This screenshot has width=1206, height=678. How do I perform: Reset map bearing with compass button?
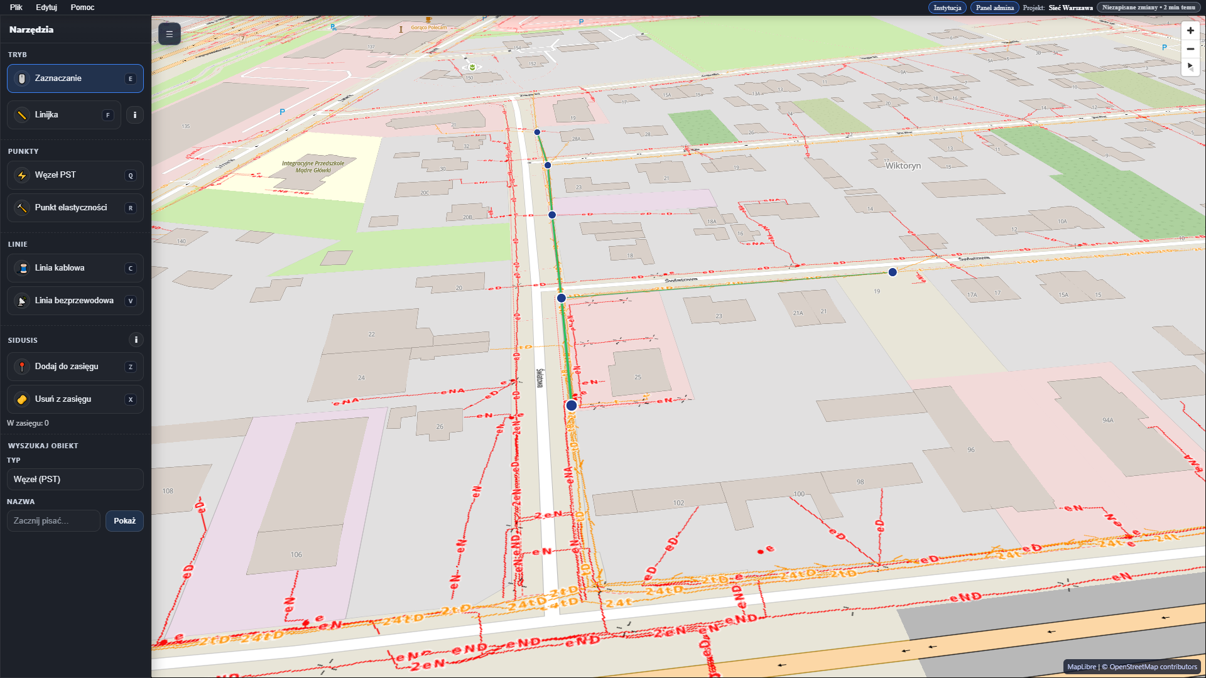pos(1190,67)
